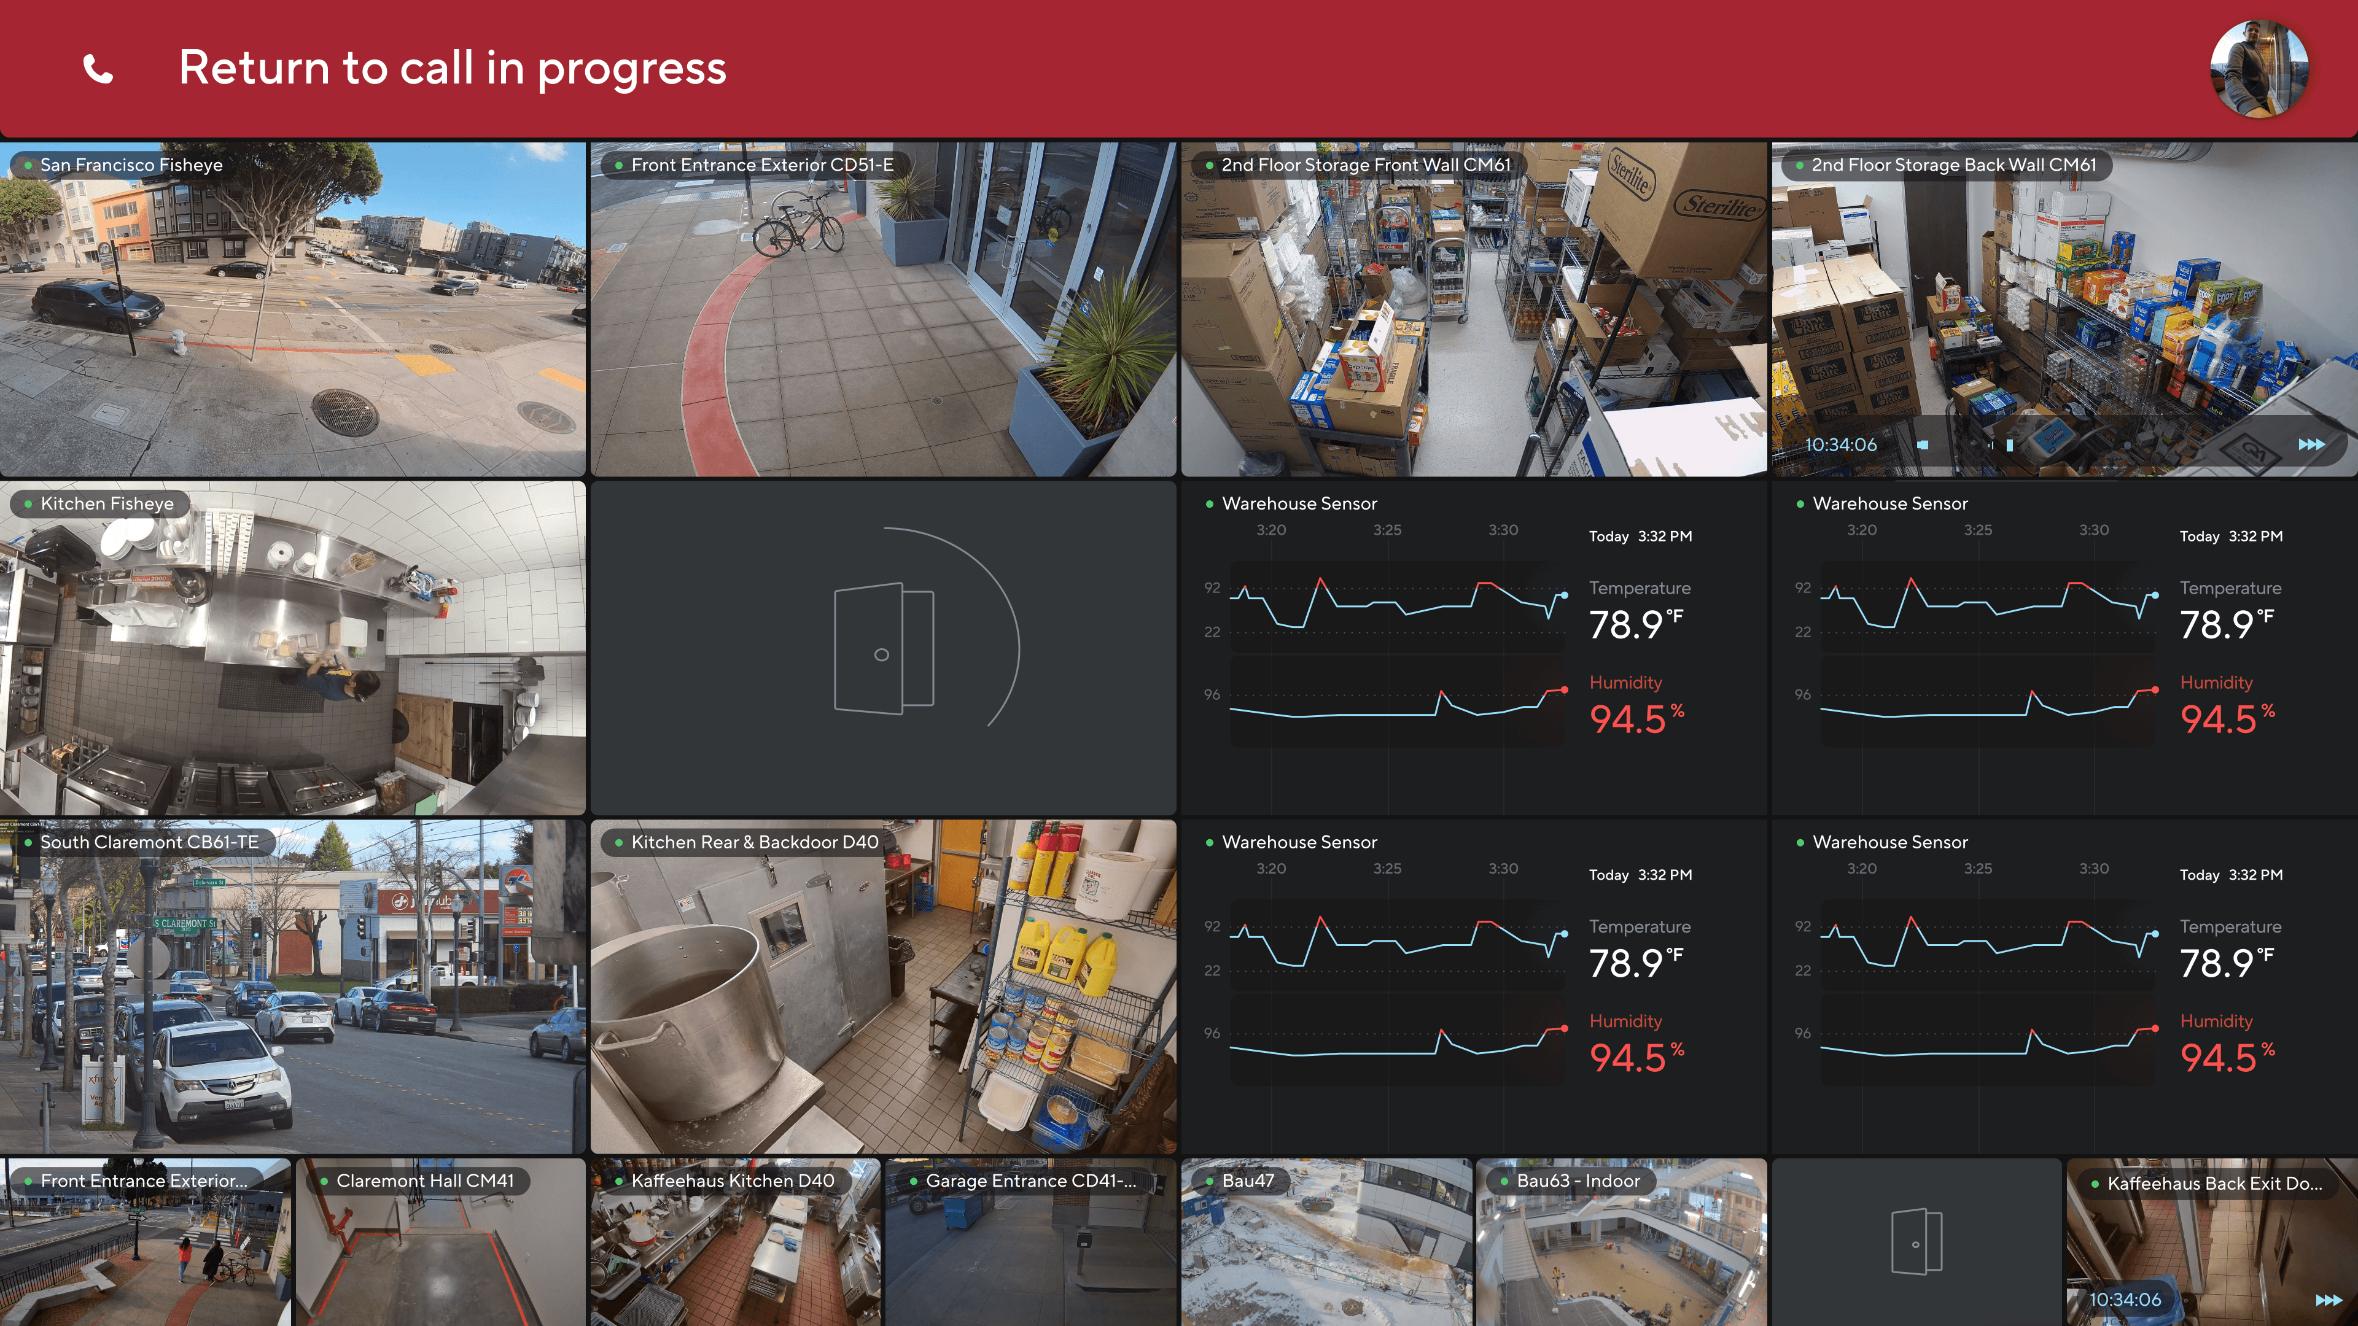
Task: Return to the call in progress
Action: point(452,69)
